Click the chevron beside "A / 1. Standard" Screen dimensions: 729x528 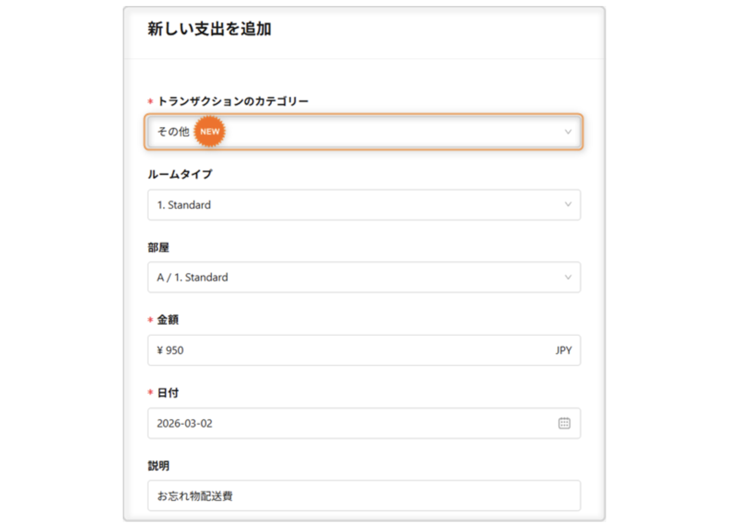568,277
